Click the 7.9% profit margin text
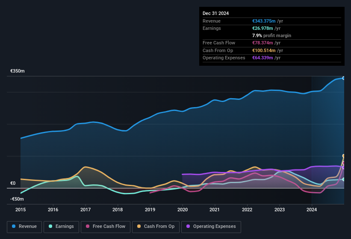The image size is (351, 239). (271, 35)
